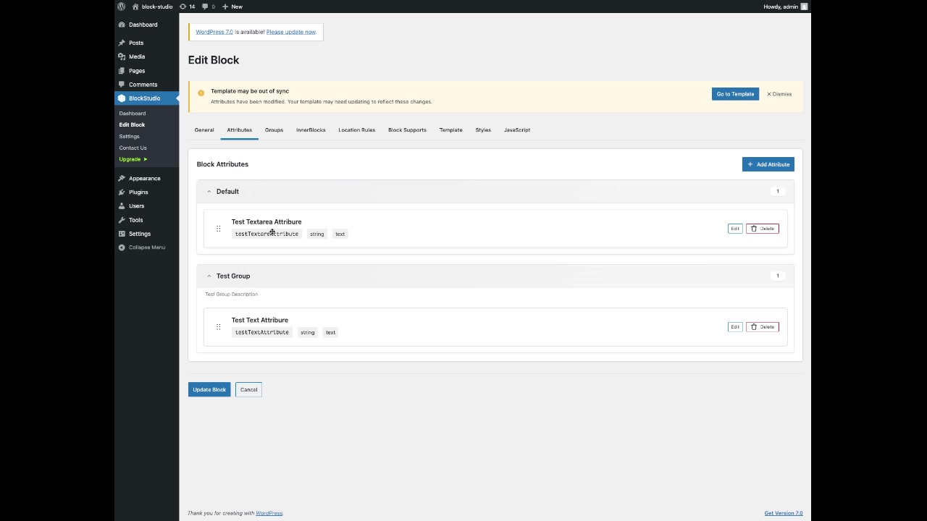Edit the Test Text Attribure
The width and height of the screenshot is (927, 521).
tap(735, 327)
